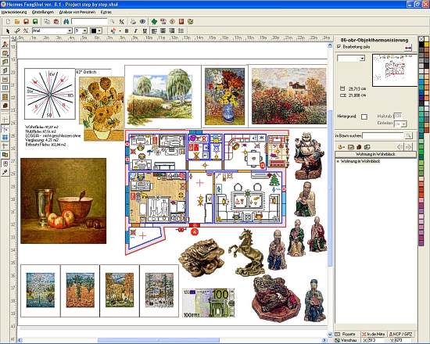This screenshot has width=430, height=344.
Task: Click the binoculars find icon
Action: [66, 22]
